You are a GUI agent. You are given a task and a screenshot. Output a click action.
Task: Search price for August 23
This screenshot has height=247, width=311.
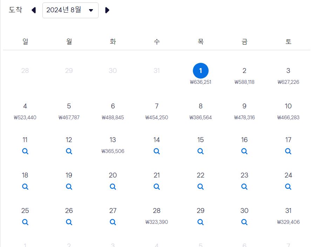(x=244, y=187)
